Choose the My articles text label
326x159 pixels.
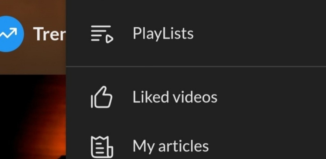(171, 146)
